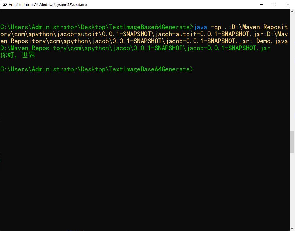Click the scrollbar up arrow
Image resolution: width=295 pixels, height=231 pixels.
point(292,12)
